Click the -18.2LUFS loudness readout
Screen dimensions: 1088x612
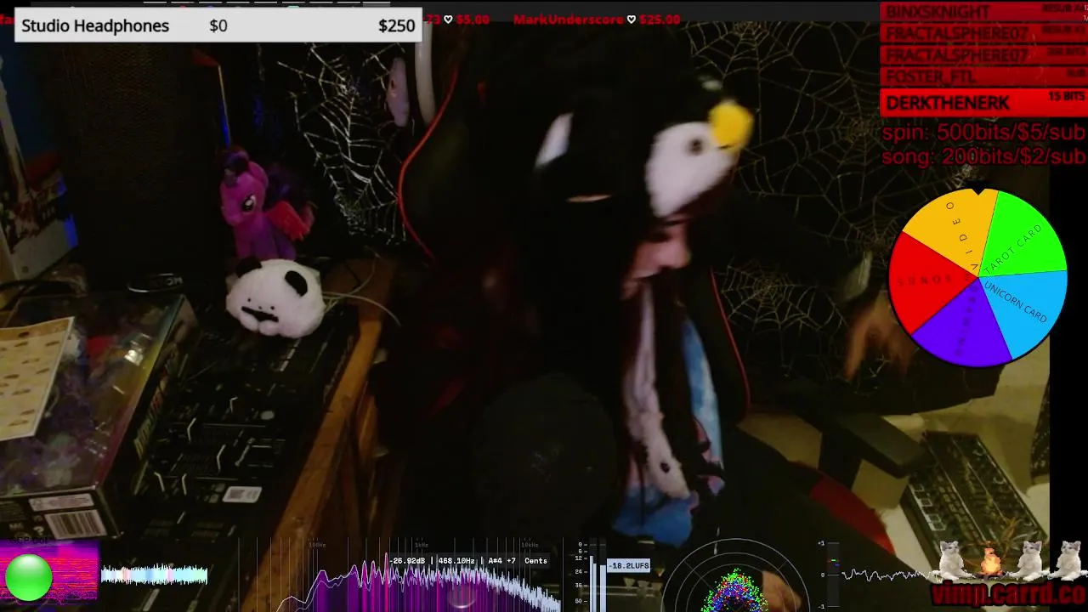[x=628, y=565]
